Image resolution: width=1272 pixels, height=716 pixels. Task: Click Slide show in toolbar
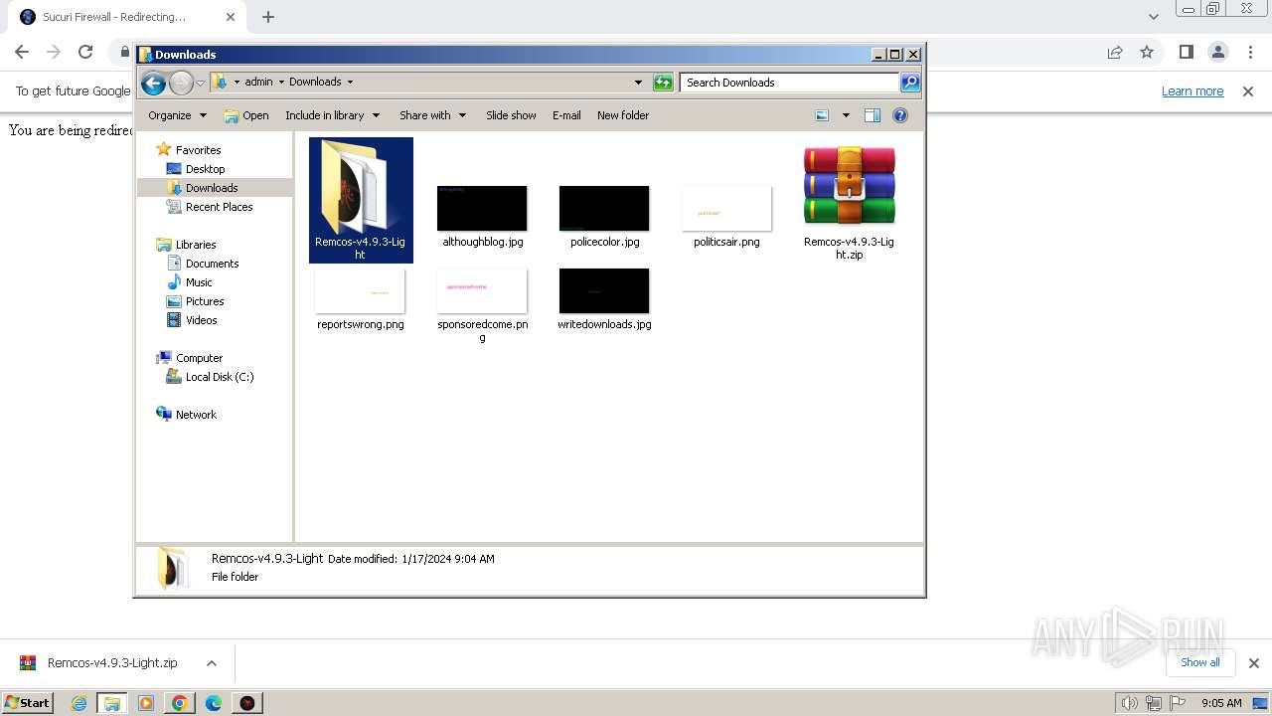click(x=511, y=115)
